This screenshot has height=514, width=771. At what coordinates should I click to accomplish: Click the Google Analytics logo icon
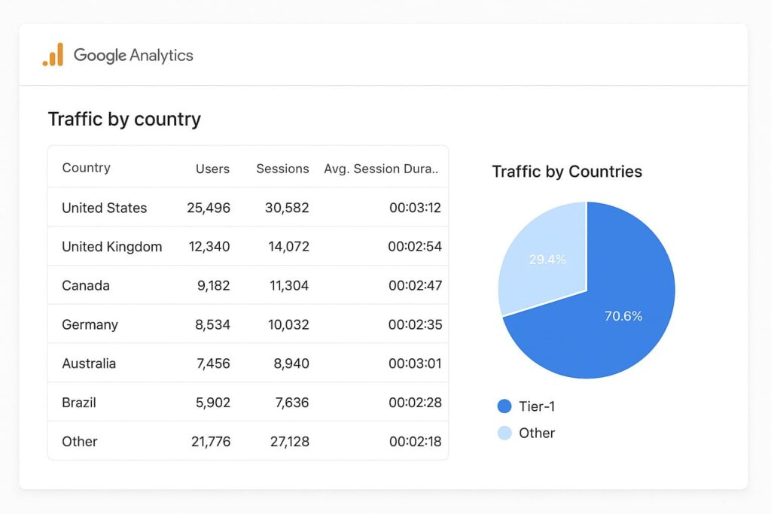pyautogui.click(x=53, y=55)
